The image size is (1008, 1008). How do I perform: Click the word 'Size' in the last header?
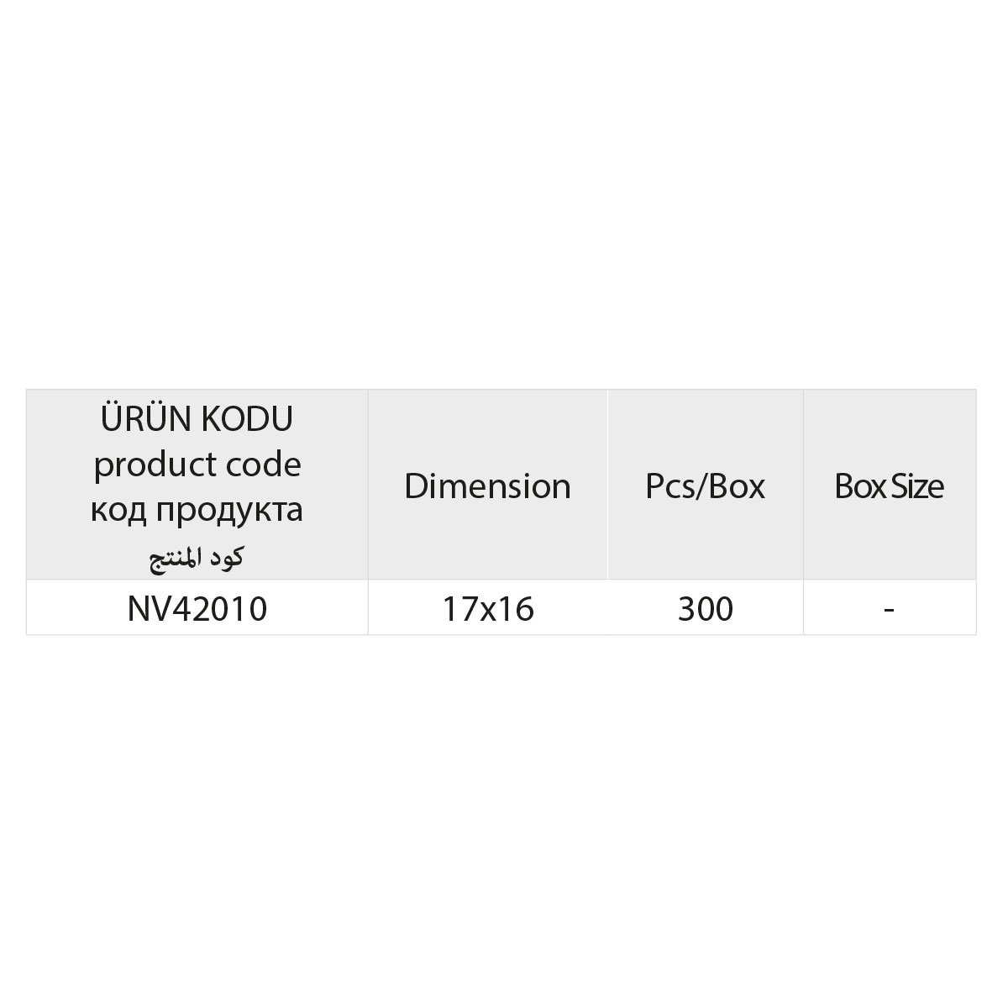917,486
